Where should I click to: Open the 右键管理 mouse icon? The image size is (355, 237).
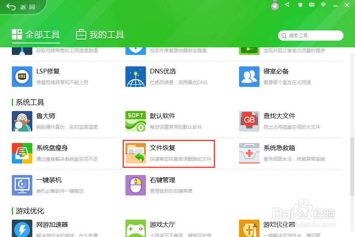[x=136, y=185]
